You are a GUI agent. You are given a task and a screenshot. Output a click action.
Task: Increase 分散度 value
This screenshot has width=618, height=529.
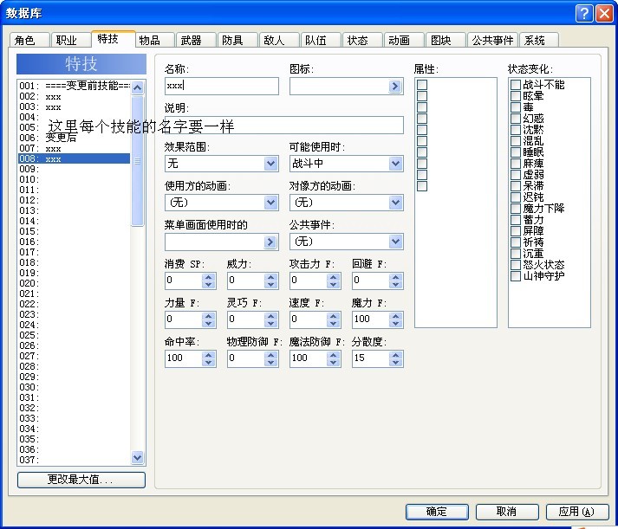point(396,355)
